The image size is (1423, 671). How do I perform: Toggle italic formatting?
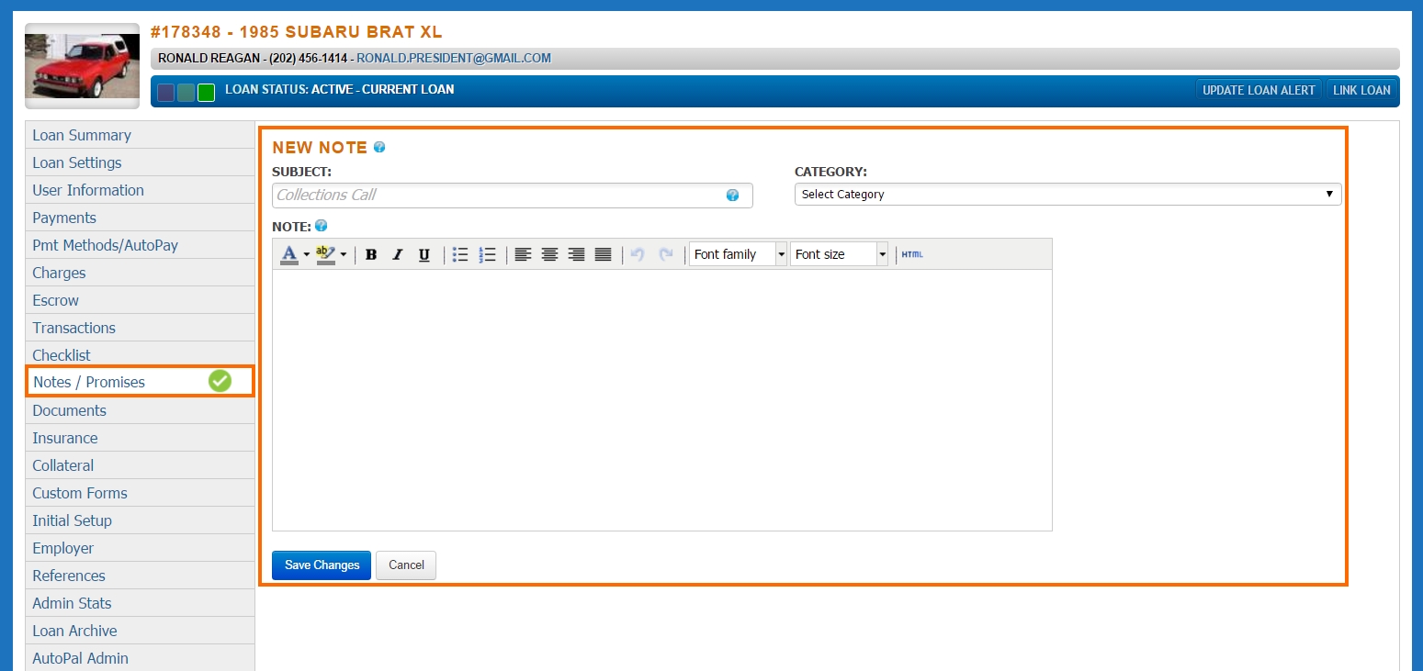tap(398, 254)
